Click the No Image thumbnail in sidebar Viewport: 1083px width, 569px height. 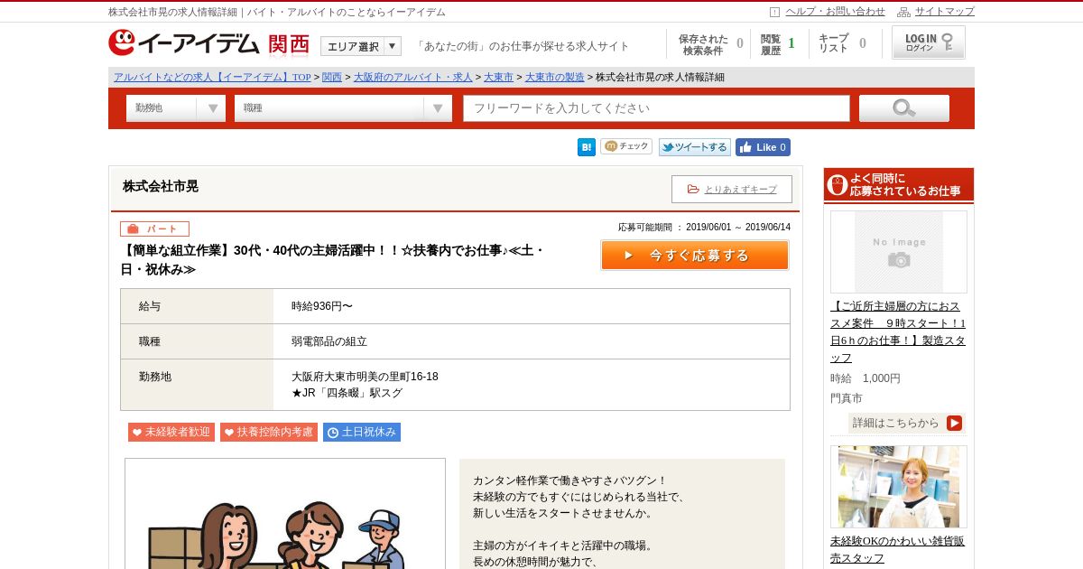(899, 252)
